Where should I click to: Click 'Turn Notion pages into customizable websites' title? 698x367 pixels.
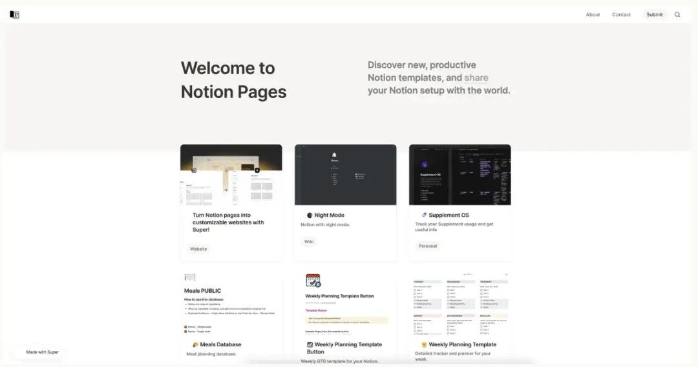tap(228, 222)
